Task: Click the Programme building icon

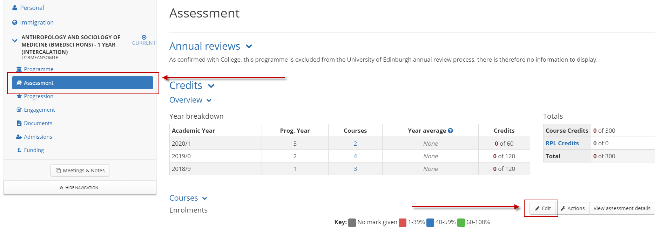Action: pos(19,69)
